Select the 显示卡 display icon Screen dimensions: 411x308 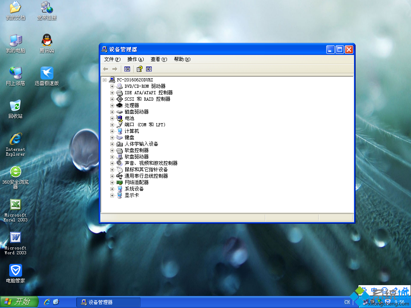click(x=120, y=195)
